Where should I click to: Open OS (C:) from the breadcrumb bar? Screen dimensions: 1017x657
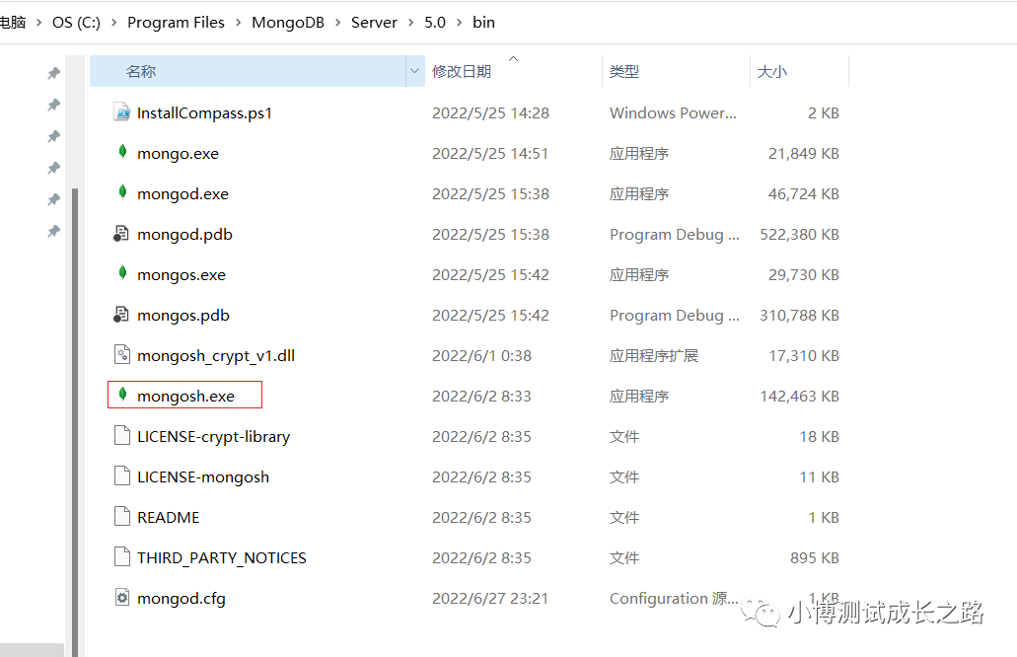coord(75,22)
